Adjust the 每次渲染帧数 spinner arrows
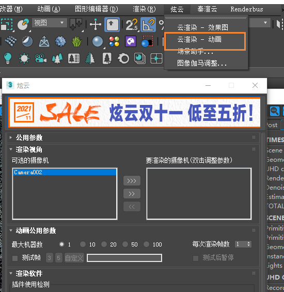Screen dimensions: 284x292 (x=249, y=244)
